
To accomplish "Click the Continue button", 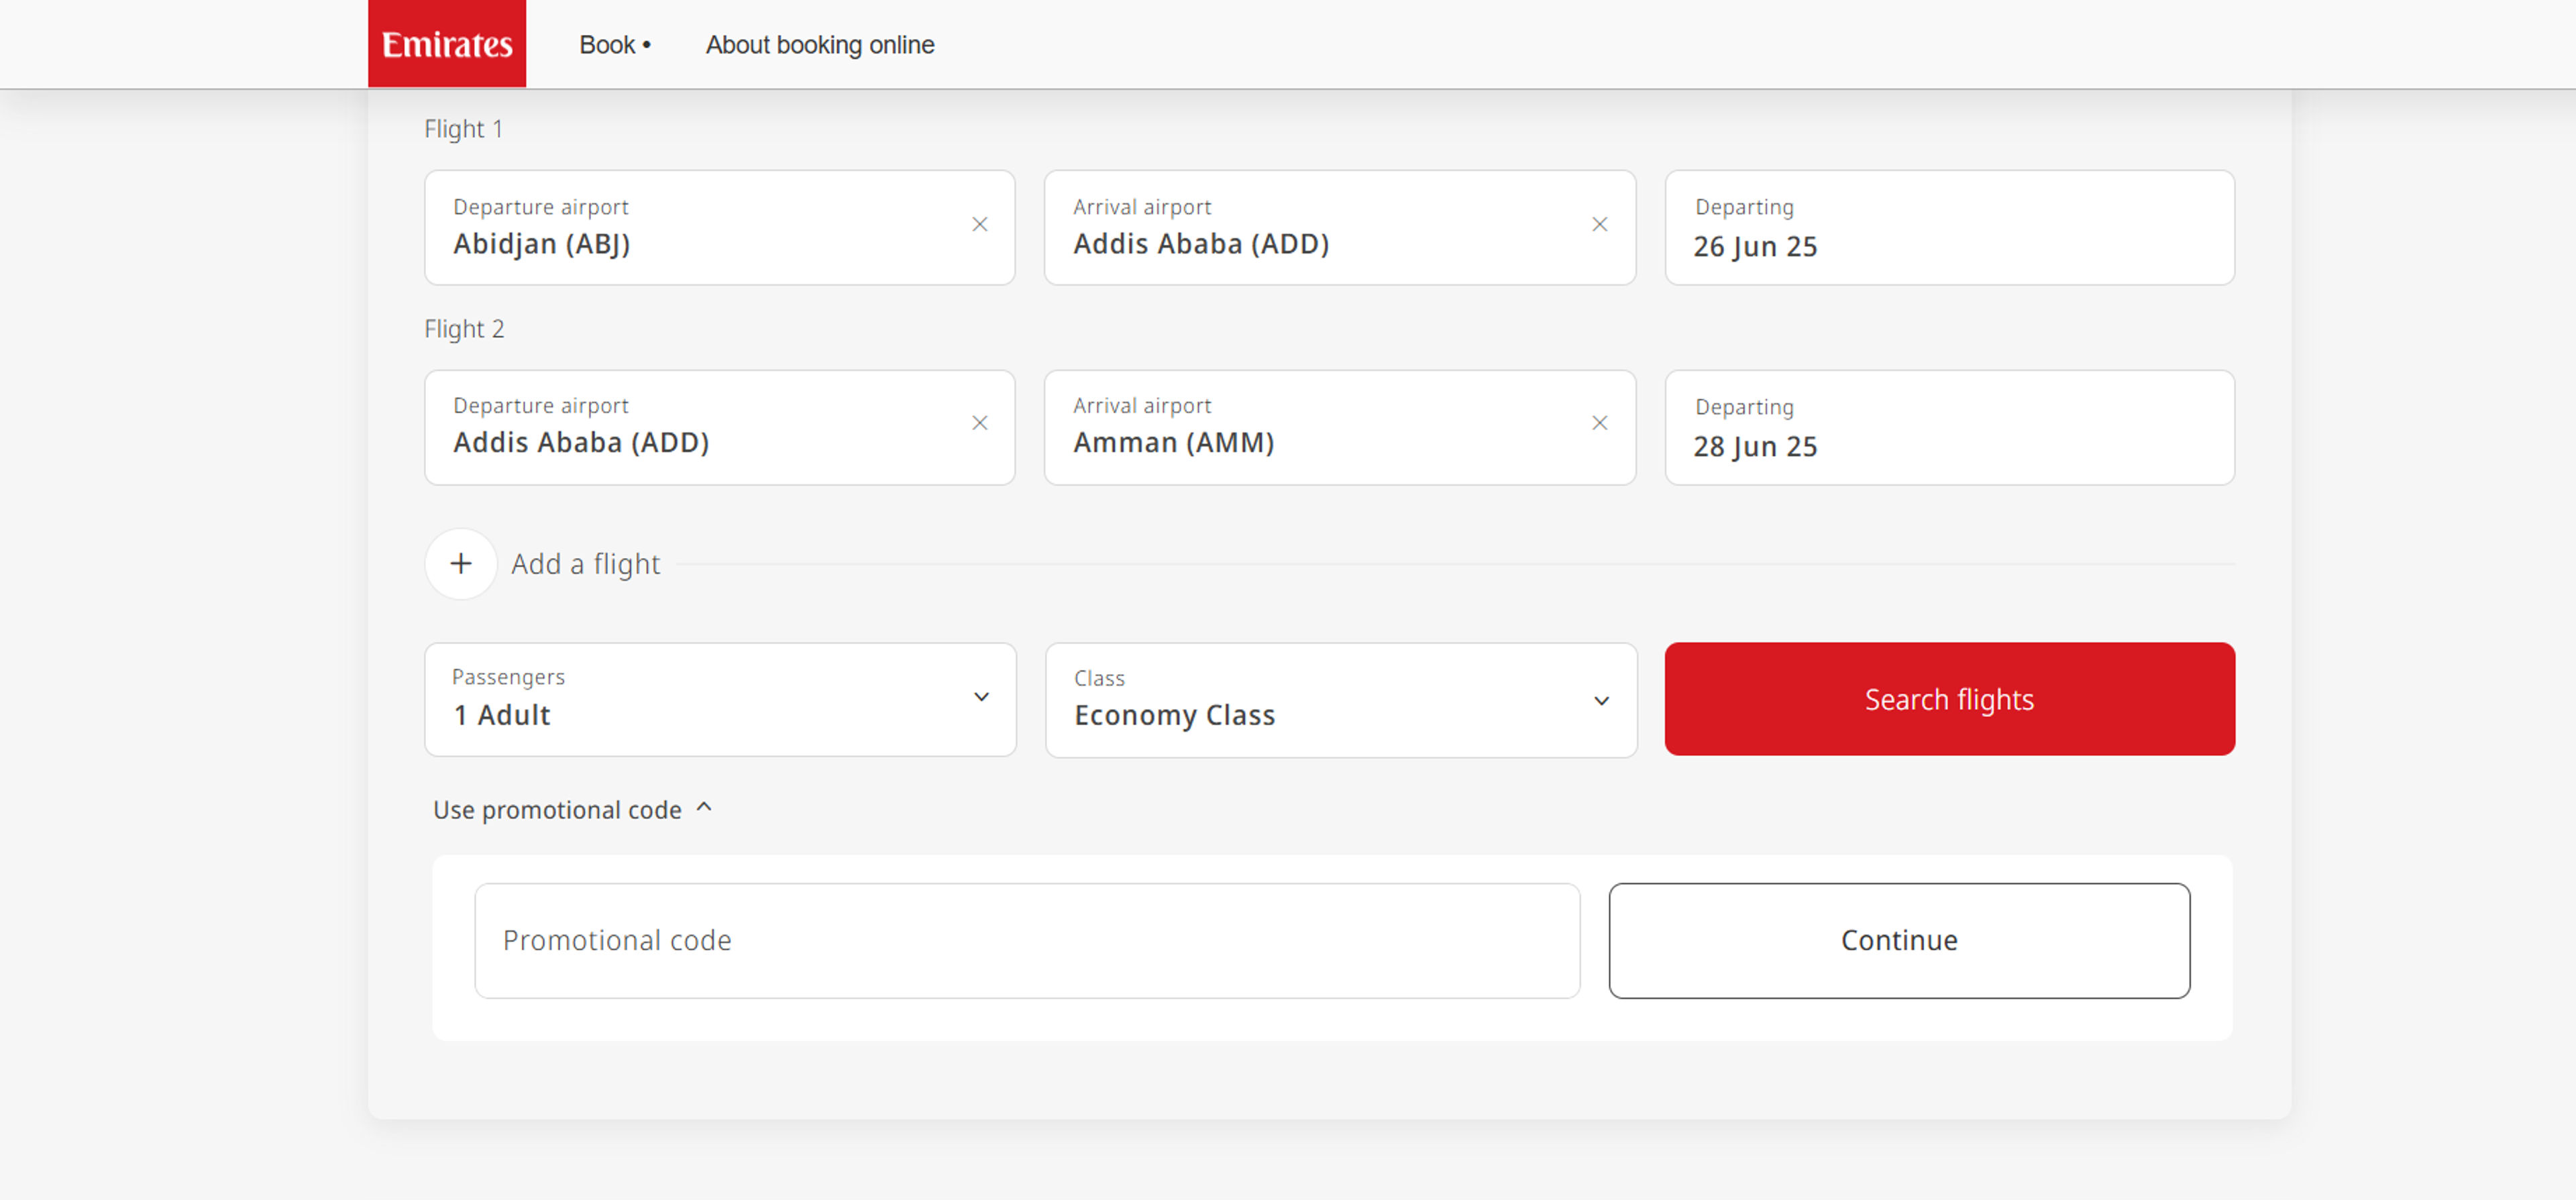I will click(1899, 941).
